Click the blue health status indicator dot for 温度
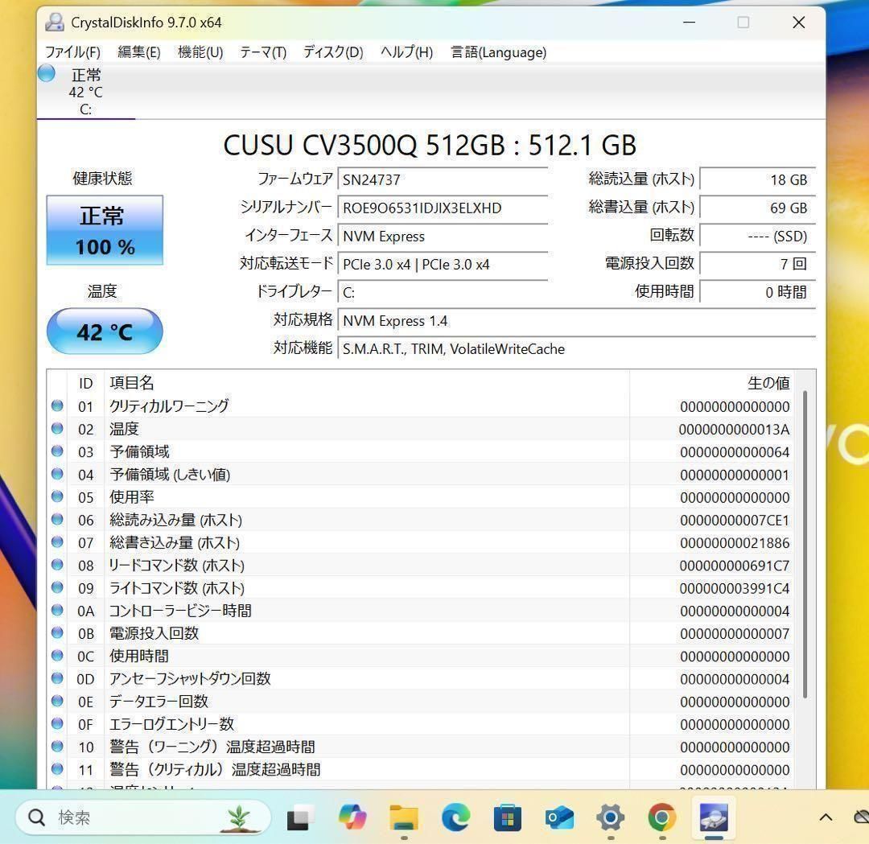 coord(57,429)
